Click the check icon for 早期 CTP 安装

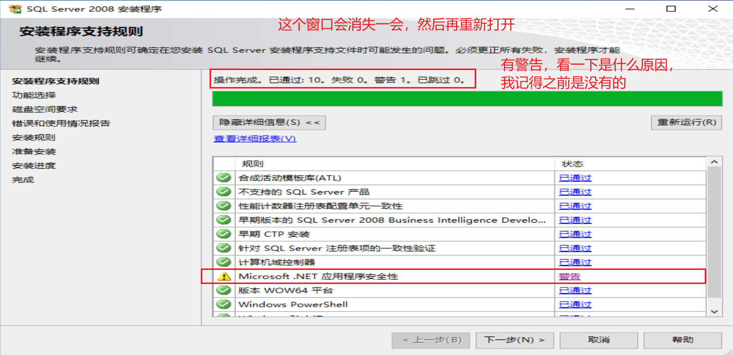click(224, 233)
